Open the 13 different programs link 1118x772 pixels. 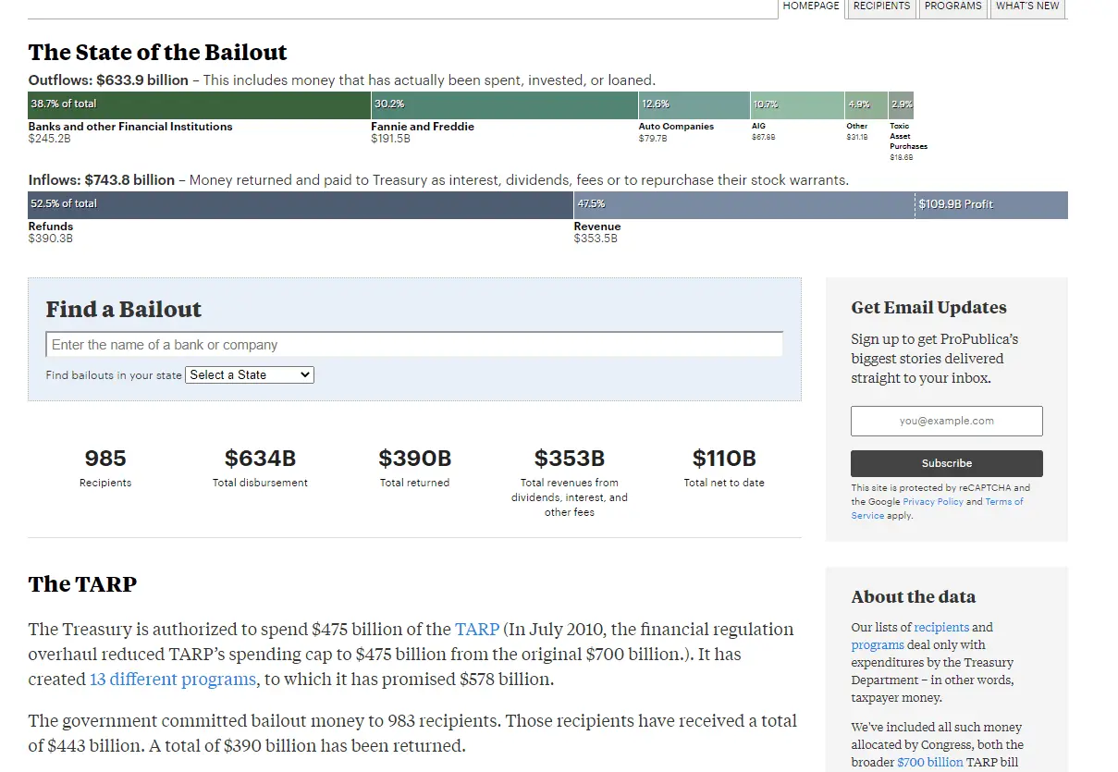172,680
